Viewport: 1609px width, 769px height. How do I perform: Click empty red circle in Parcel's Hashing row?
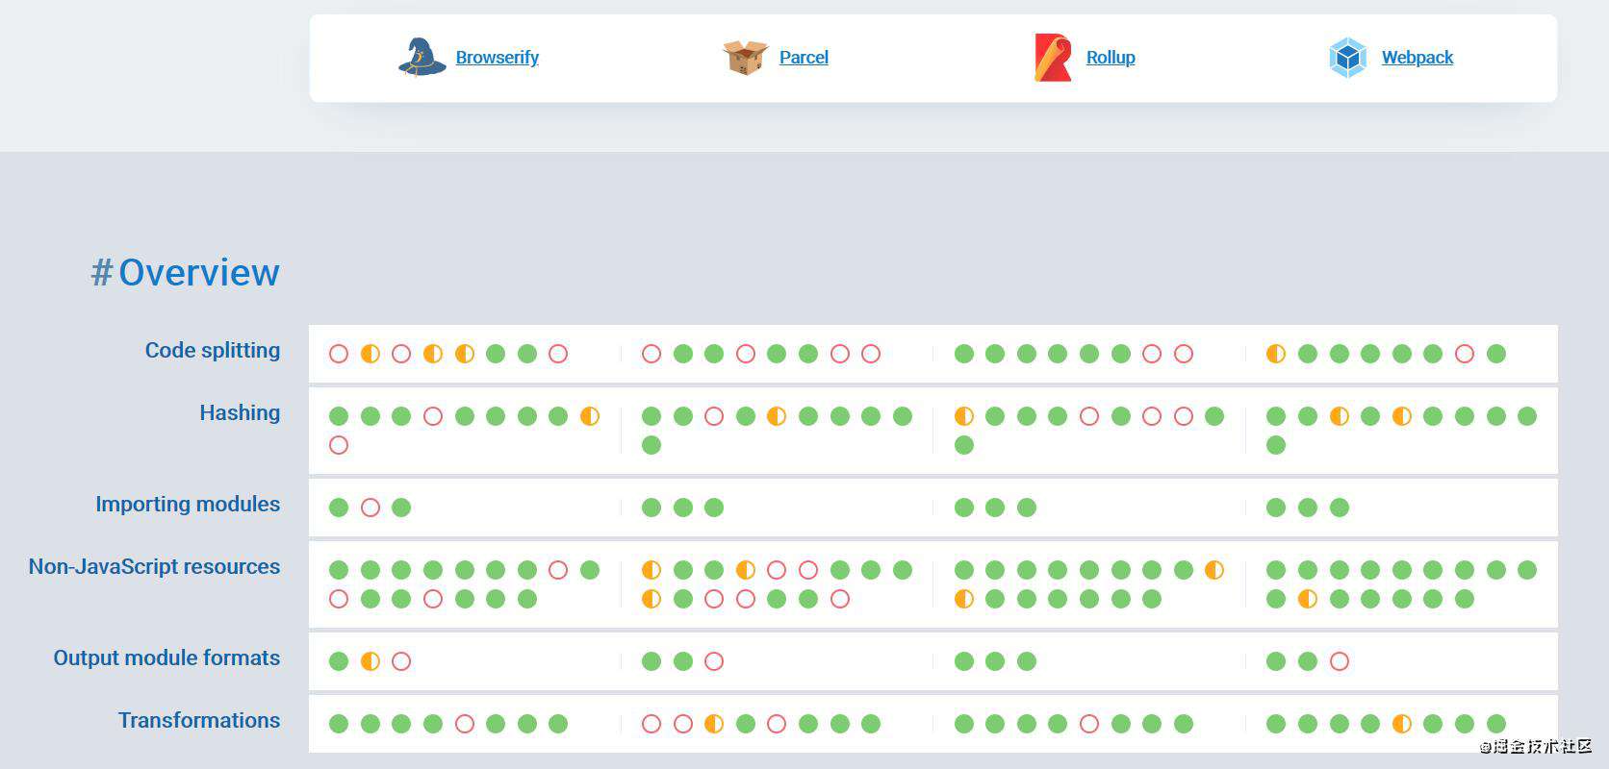(714, 416)
